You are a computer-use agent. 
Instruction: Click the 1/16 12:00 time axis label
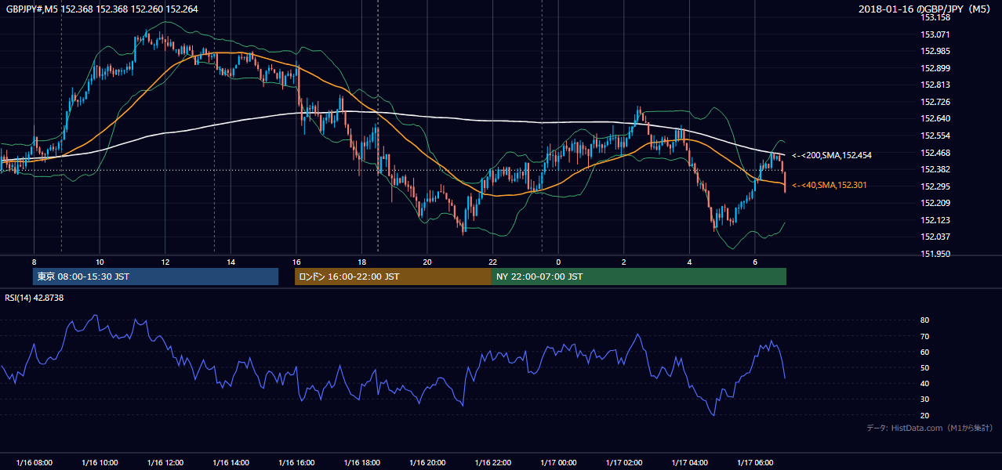click(165, 463)
